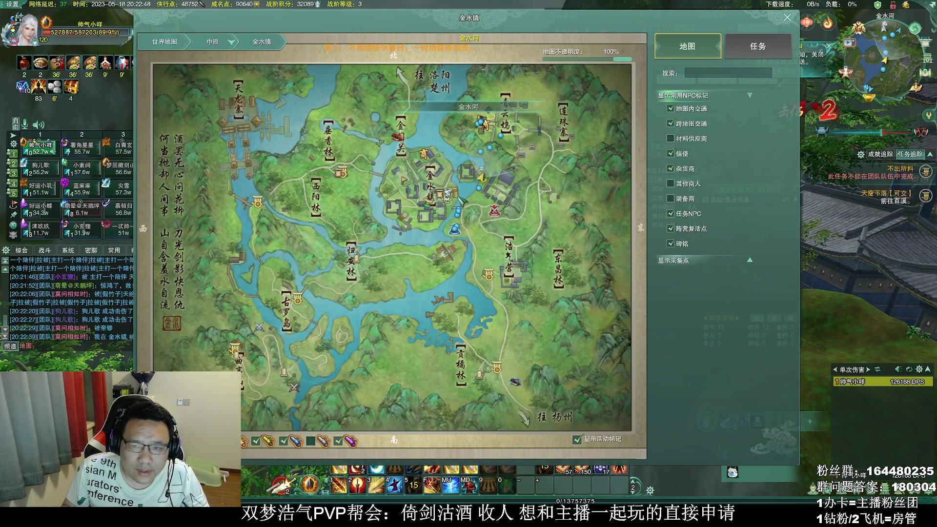This screenshot has width=937, height=527.
Task: Open raid panel gear settings
Action: (14, 144)
